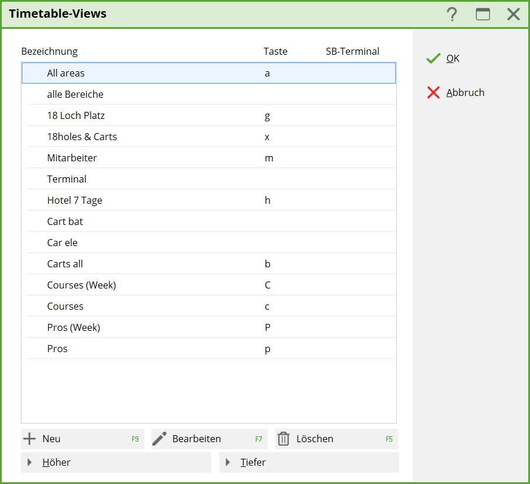Select the 'Hotel 7 Tage' row
This screenshot has width=530, height=484.
coord(75,201)
